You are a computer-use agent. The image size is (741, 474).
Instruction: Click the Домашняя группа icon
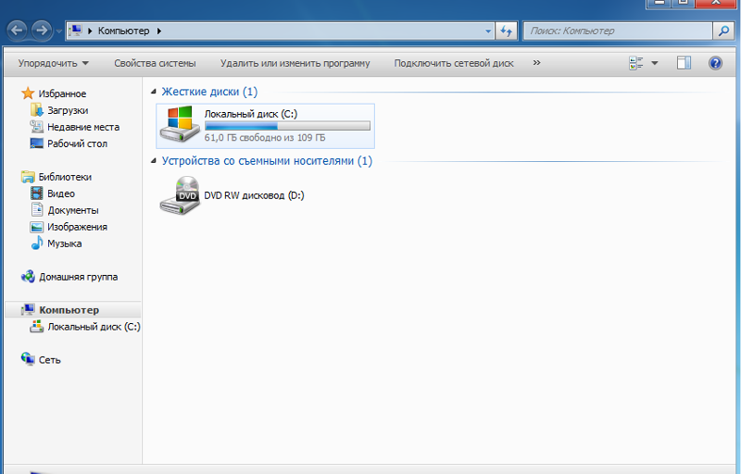pyautogui.click(x=28, y=277)
